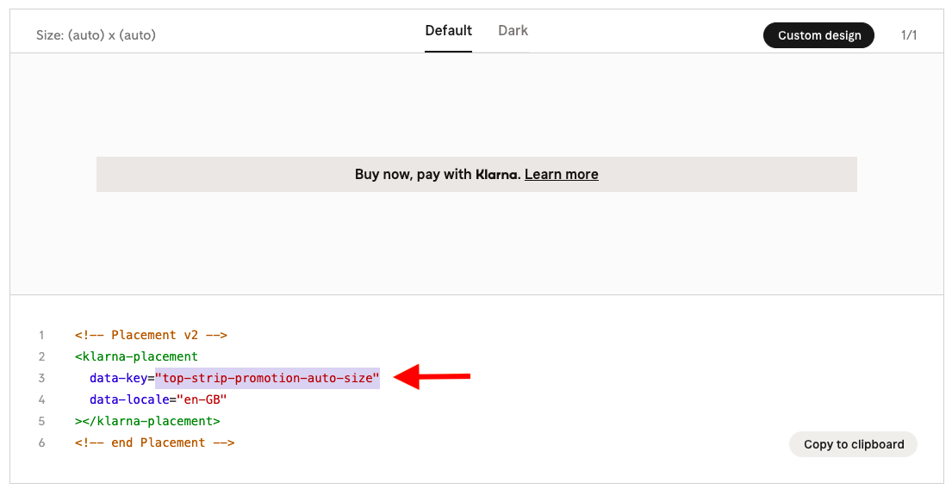Click the data-locale en-GB value
This screenshot has width=952, height=495.
pos(202,399)
